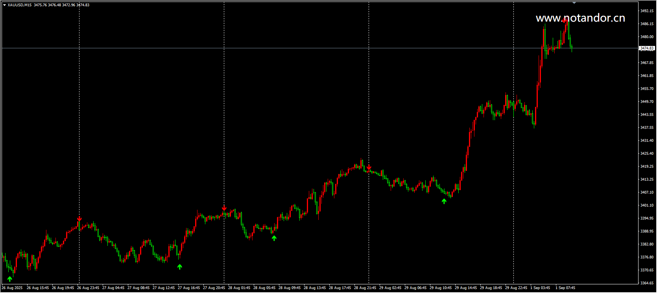This screenshot has height=293, width=657.
Task: Click the 3492.15 price scale label
Action: (x=647, y=11)
